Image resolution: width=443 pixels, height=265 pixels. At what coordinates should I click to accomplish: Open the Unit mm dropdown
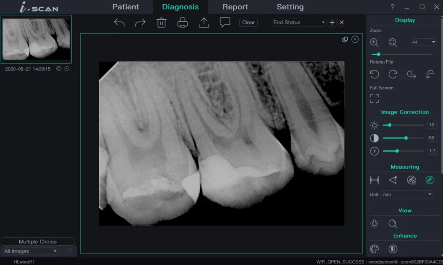coord(407,194)
